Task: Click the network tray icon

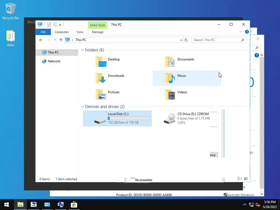Action: (251, 205)
